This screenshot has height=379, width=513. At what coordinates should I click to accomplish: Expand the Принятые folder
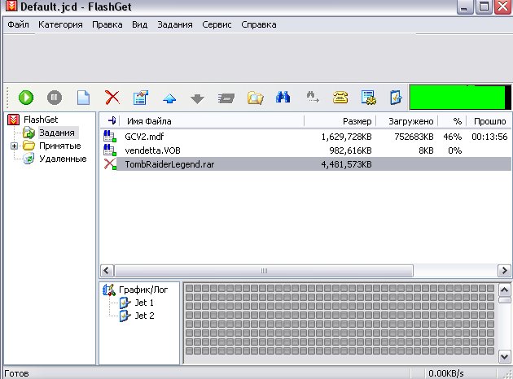coord(14,146)
